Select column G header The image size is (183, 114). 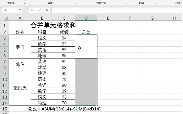coord(152,18)
